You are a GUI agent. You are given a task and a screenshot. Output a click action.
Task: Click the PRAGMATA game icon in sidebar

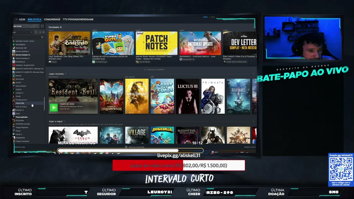14,138
